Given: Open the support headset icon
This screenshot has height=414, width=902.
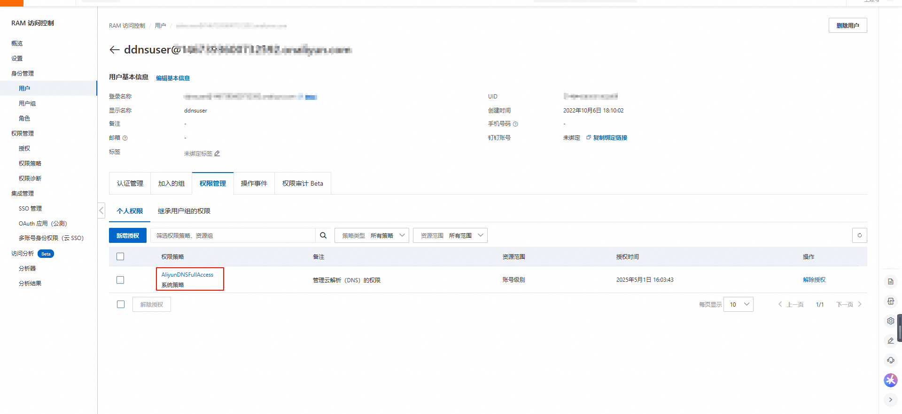Looking at the screenshot, I should [890, 360].
